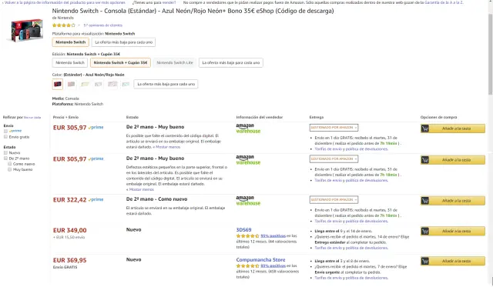Click the Prime badge beside the Defectos estéticos offer price
The height and width of the screenshot is (287, 493).
click(96, 159)
